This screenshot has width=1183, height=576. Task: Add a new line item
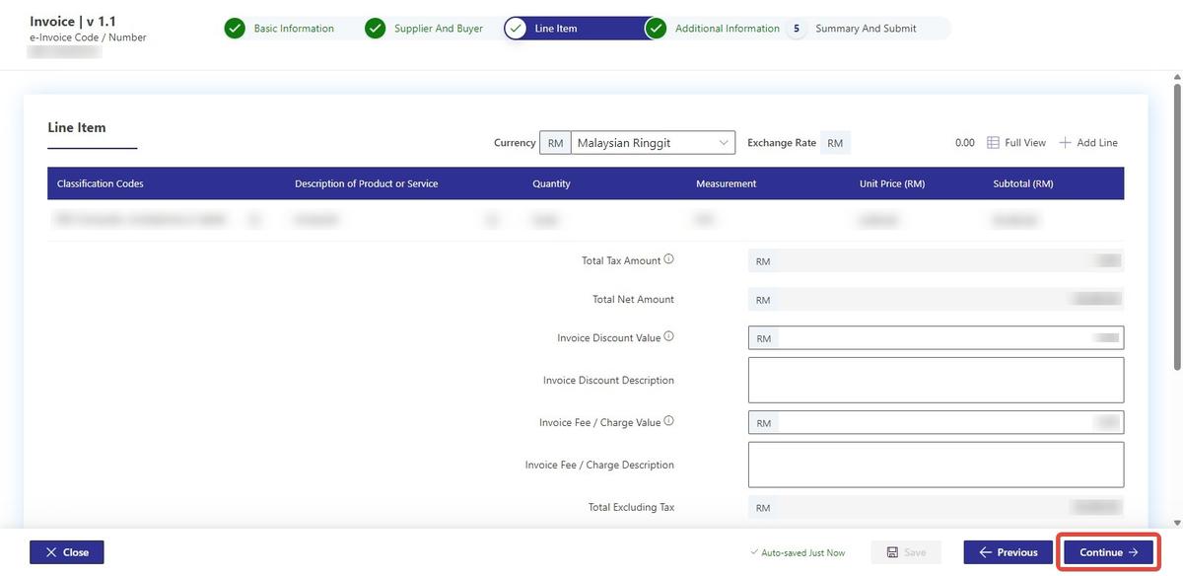point(1088,143)
